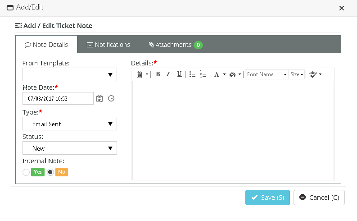The image size is (357, 221).
Task: Expand the Type dropdown showing Email Sent
Action: pyautogui.click(x=70, y=124)
